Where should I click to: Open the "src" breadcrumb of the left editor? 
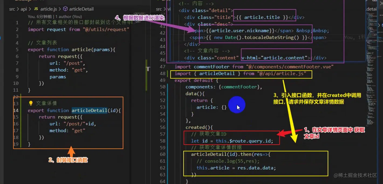tap(12, 9)
